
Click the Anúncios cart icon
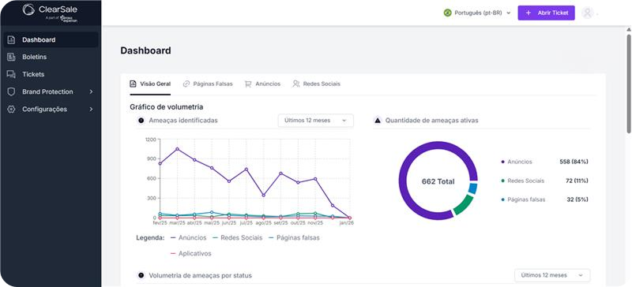pyautogui.click(x=248, y=84)
